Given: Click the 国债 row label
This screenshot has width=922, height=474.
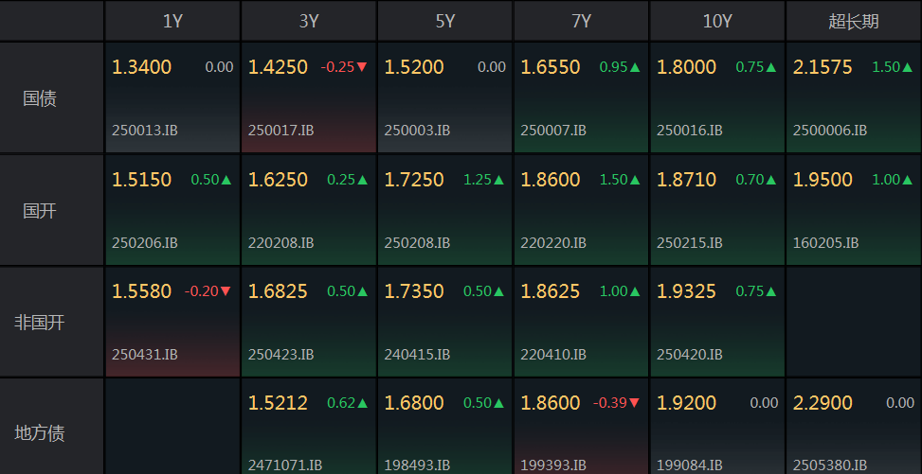Looking at the screenshot, I should tap(40, 97).
